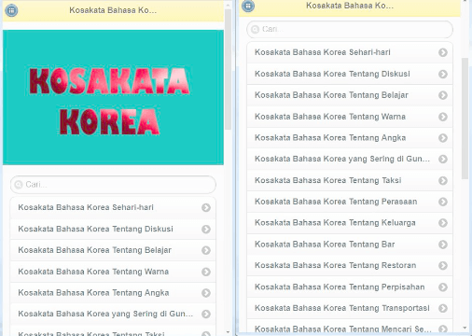Click arrow icon beside left Tentang Warna
This screenshot has width=472, height=336.
click(206, 272)
